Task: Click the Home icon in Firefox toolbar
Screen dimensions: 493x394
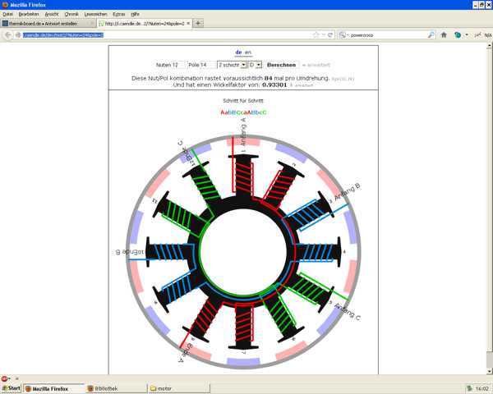Action: click(x=445, y=35)
